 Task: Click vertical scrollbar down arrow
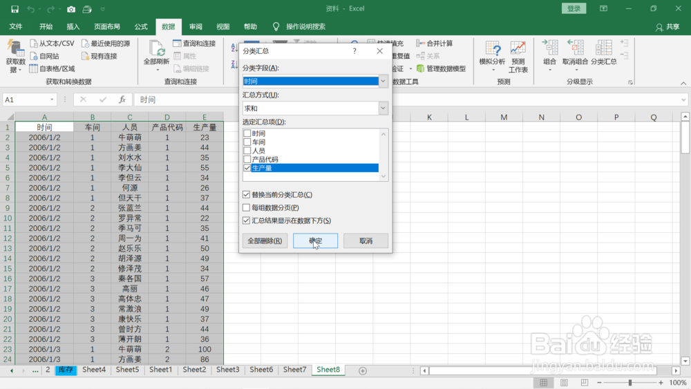tap(685, 361)
